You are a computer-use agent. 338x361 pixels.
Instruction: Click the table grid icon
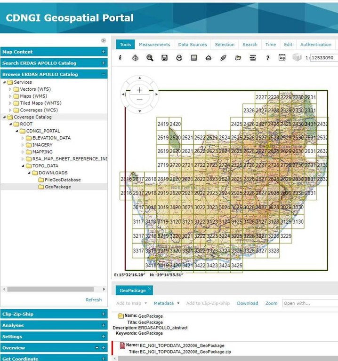(193, 58)
